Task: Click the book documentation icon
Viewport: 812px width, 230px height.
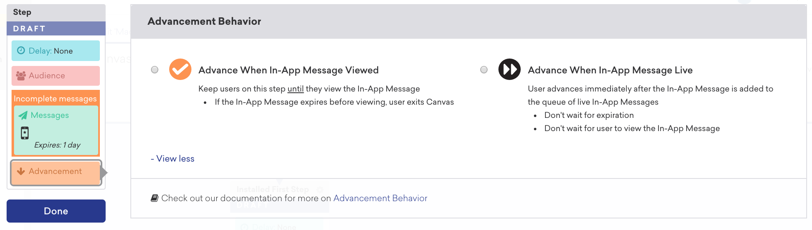Action: (155, 198)
